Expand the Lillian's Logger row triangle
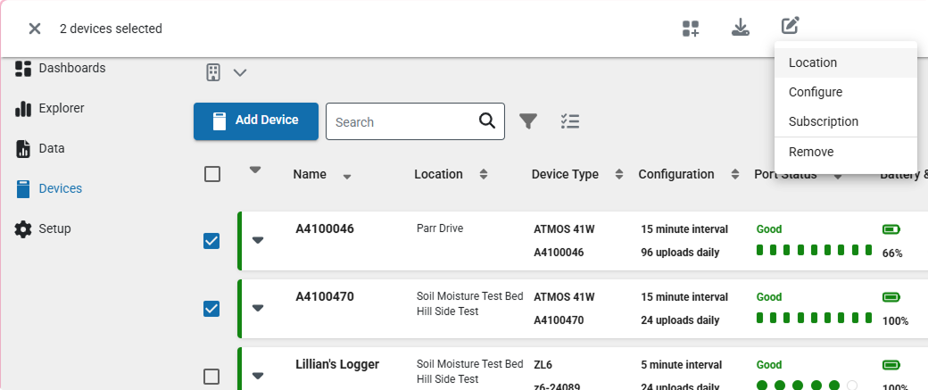928x390 pixels. point(258,375)
